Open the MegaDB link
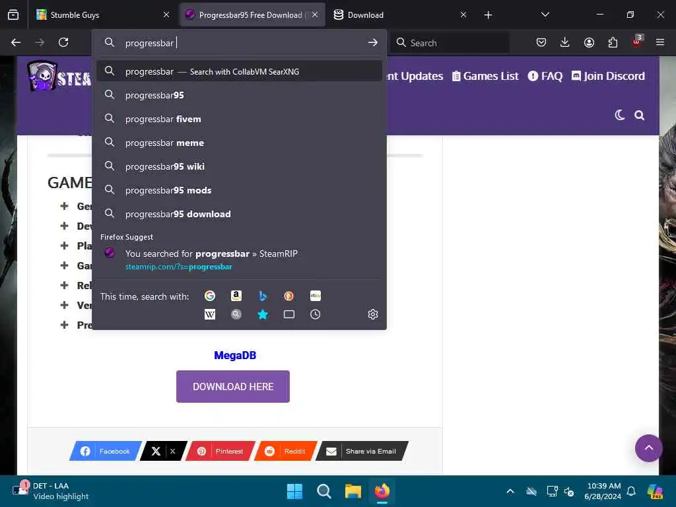 [235, 355]
